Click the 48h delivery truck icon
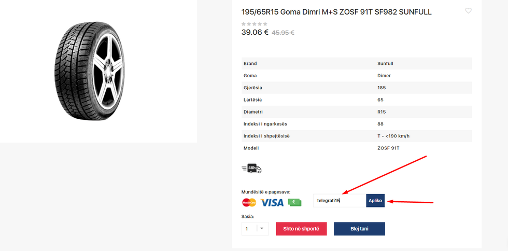The image size is (508, 251). [x=251, y=169]
